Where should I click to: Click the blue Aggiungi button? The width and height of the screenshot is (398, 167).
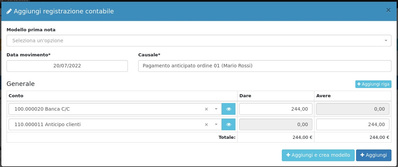click(x=374, y=155)
